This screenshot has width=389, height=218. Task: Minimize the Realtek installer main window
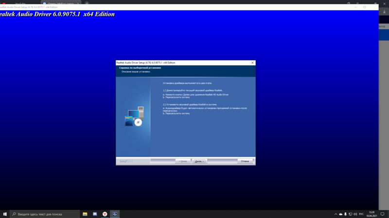(x=355, y=7)
